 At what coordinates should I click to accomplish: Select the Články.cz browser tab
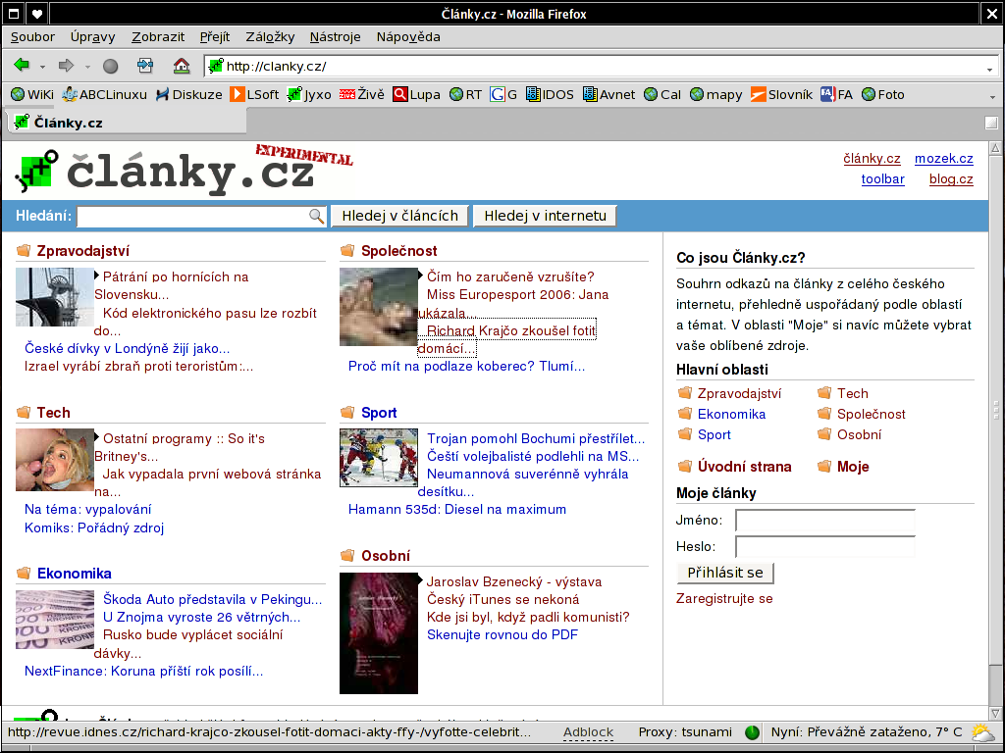point(125,123)
